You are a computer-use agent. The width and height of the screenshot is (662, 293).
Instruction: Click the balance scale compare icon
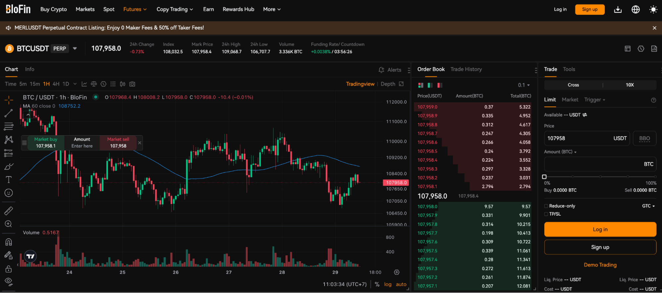pos(94,84)
